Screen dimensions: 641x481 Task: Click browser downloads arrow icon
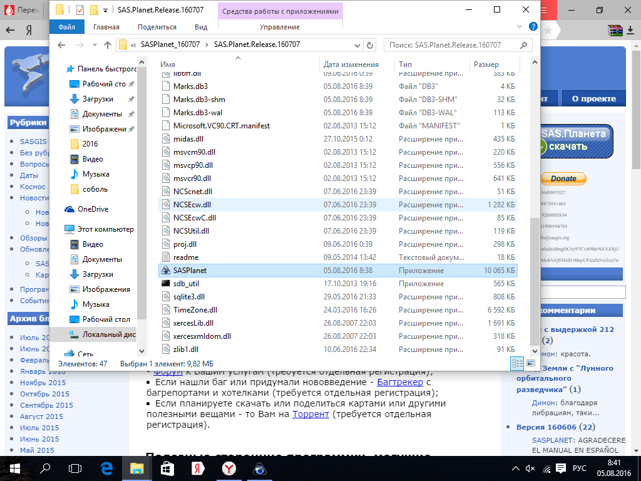pyautogui.click(x=630, y=30)
